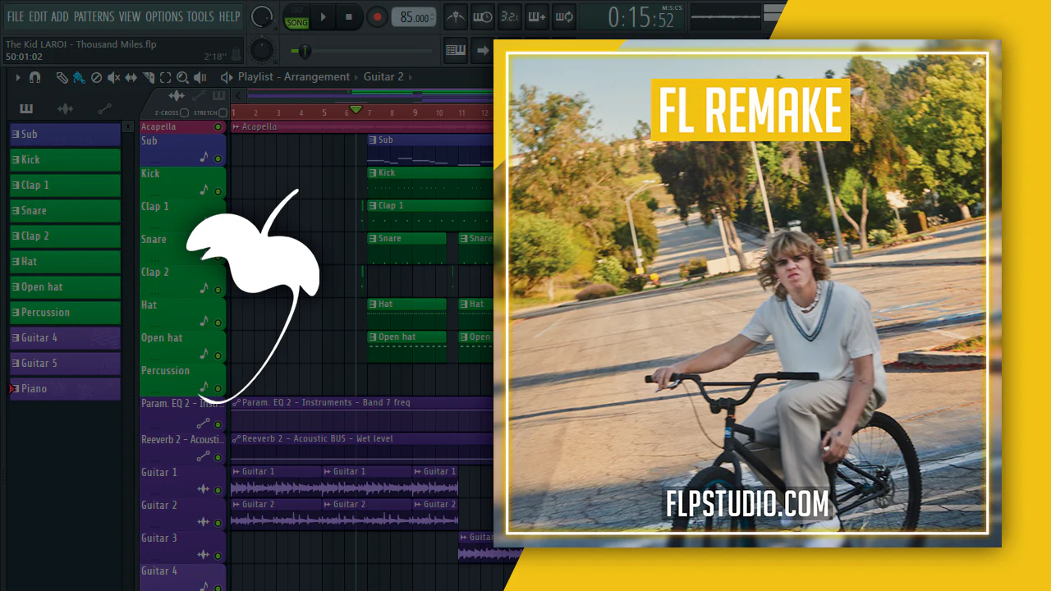Screen dimensions: 1051x591
Task: Toggle wait-for-input-to-start-recording icon
Action: tap(483, 16)
